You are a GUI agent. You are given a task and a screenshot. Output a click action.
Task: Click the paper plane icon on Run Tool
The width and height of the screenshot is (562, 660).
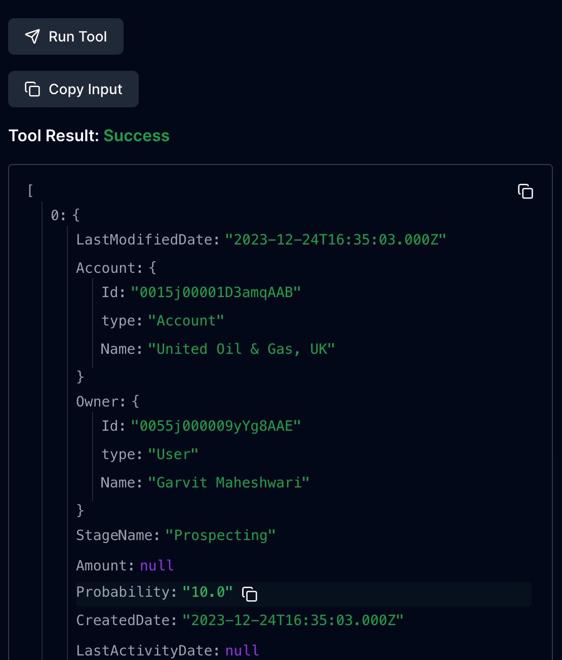(x=32, y=36)
